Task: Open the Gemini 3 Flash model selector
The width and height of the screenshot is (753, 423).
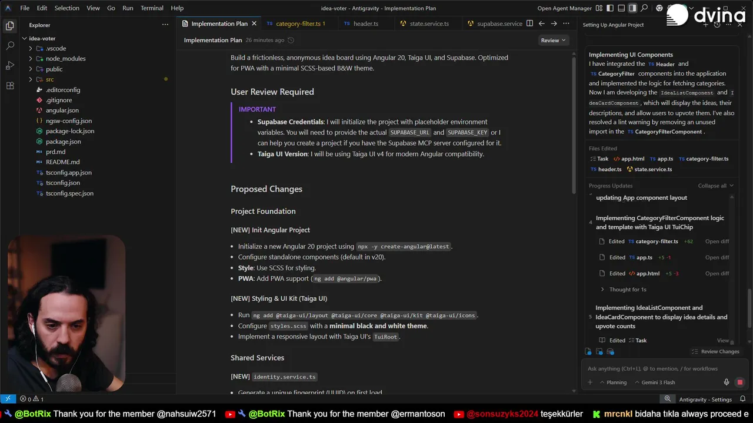Action: (x=654, y=382)
